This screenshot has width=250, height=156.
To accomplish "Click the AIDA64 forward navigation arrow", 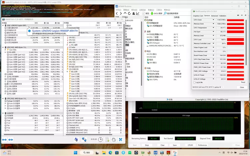I will pyautogui.click(x=121, y=14).
